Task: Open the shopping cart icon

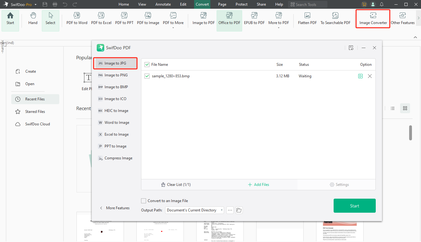Action: [x=364, y=4]
